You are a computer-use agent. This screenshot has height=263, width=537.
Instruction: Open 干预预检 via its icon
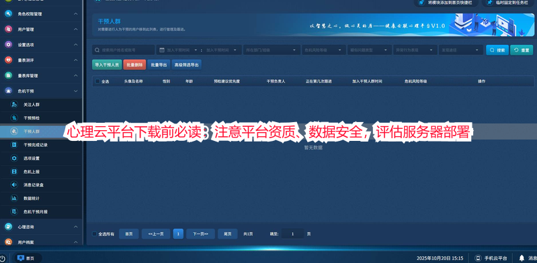(x=14, y=118)
